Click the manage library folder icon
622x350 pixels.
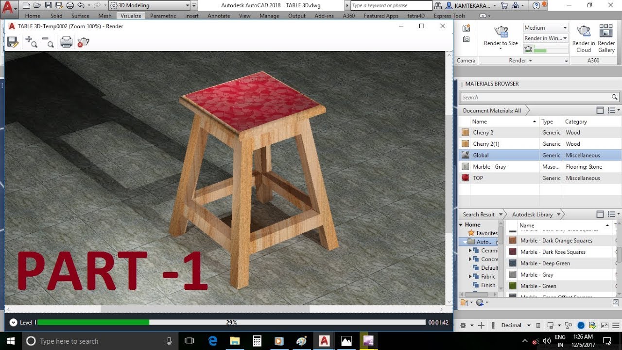pos(464,302)
